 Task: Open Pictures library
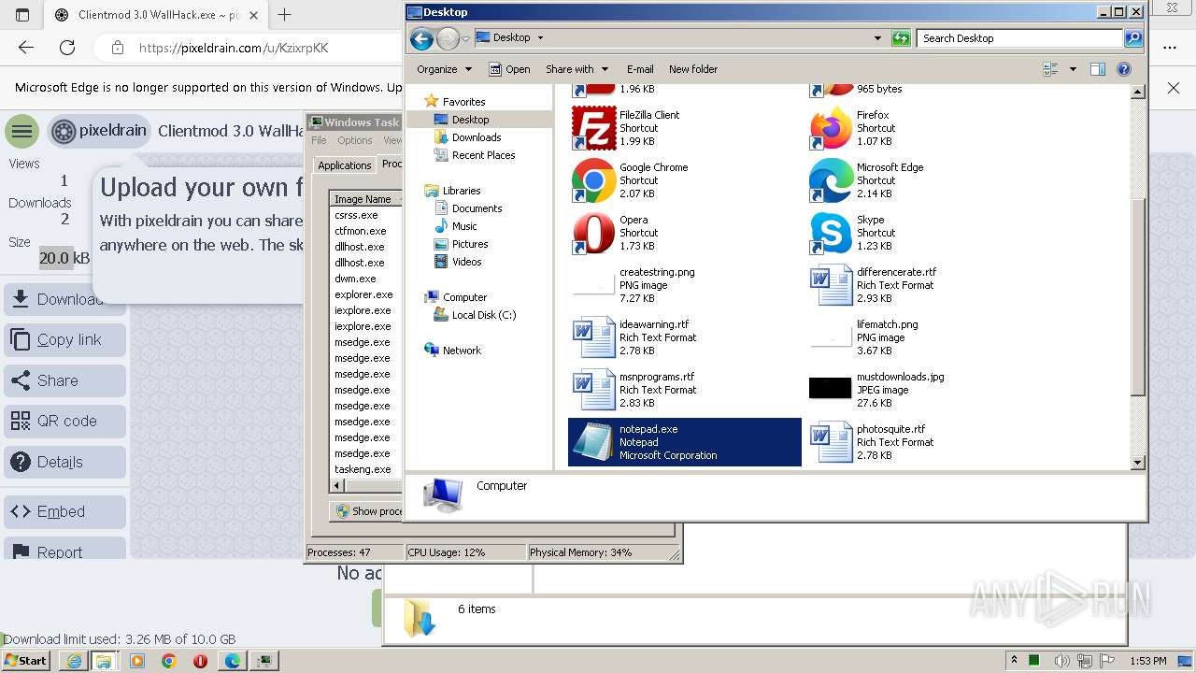tap(470, 244)
